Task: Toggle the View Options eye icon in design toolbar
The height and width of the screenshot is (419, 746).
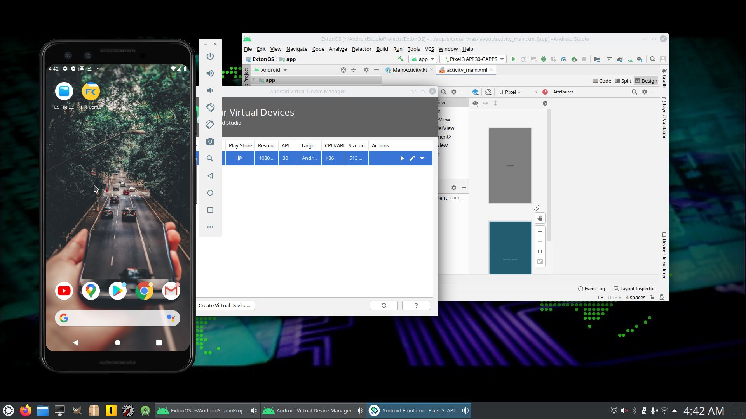Action: point(475,103)
